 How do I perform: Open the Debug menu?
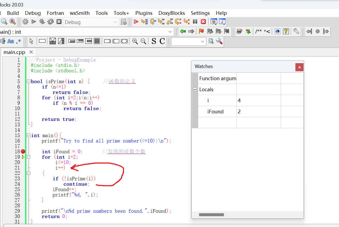pyautogui.click(x=33, y=13)
